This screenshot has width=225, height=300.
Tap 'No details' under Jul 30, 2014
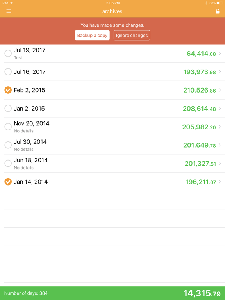[23, 150]
